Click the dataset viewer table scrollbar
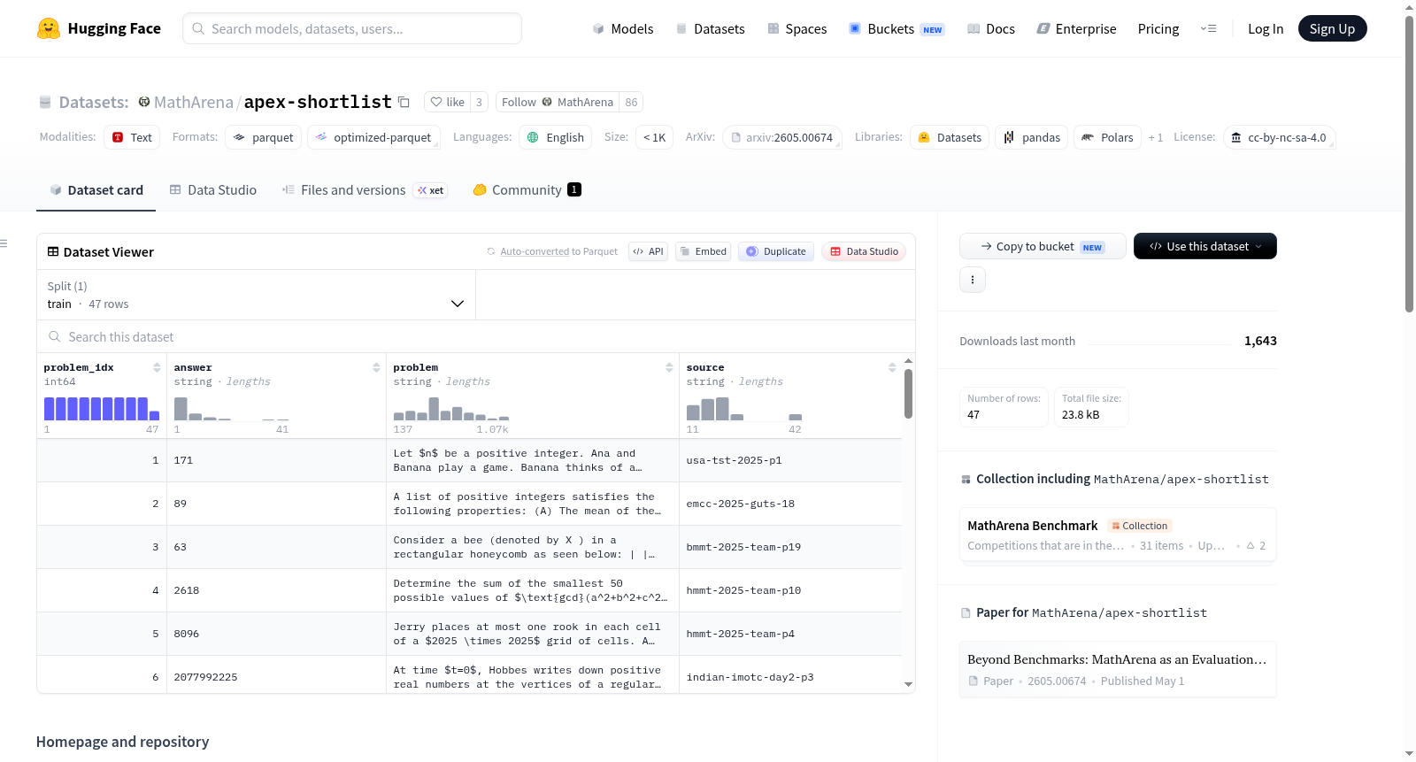 click(908, 393)
